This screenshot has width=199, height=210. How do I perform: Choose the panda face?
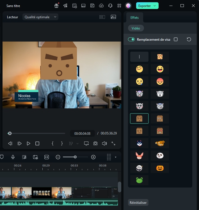pos(160,156)
